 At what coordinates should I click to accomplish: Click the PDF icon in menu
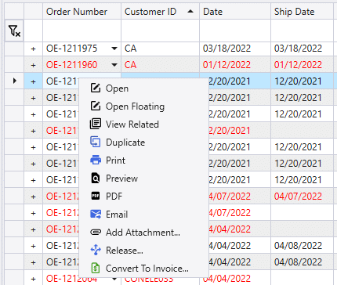[x=96, y=196]
